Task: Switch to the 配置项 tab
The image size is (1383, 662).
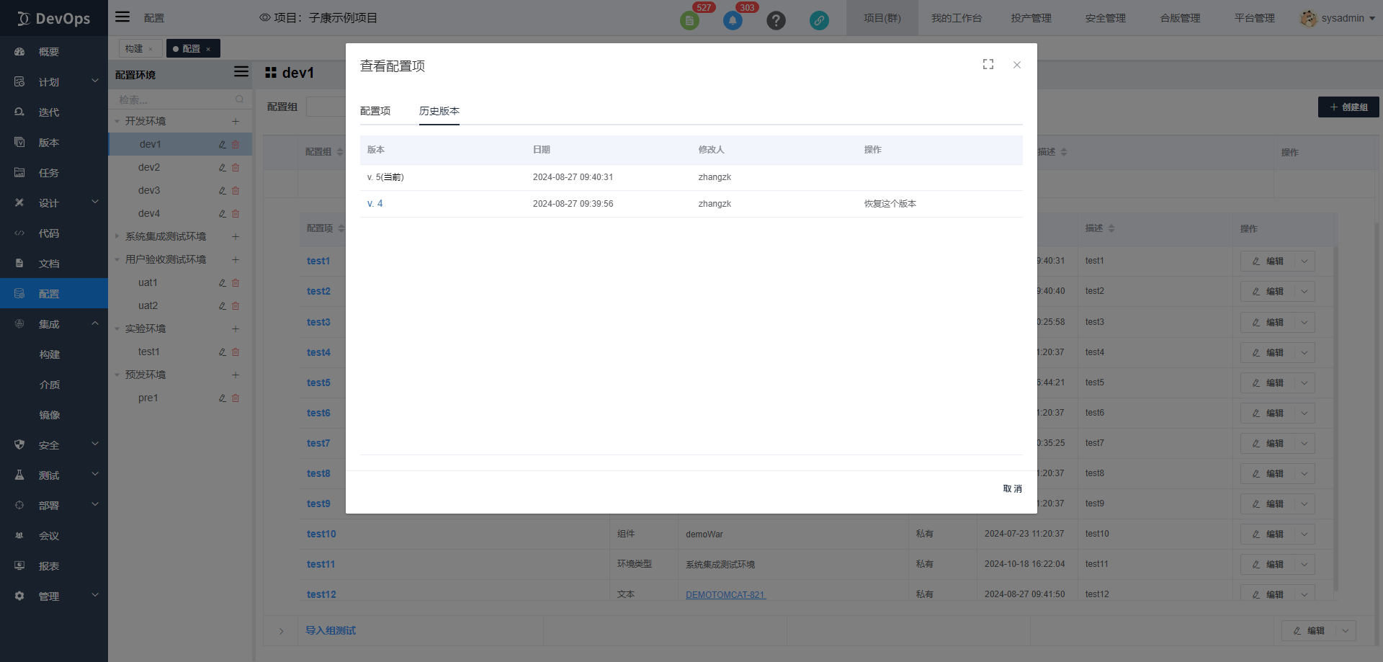Action: click(x=375, y=111)
